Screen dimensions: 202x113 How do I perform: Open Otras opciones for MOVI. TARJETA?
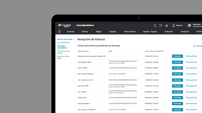tap(193, 68)
